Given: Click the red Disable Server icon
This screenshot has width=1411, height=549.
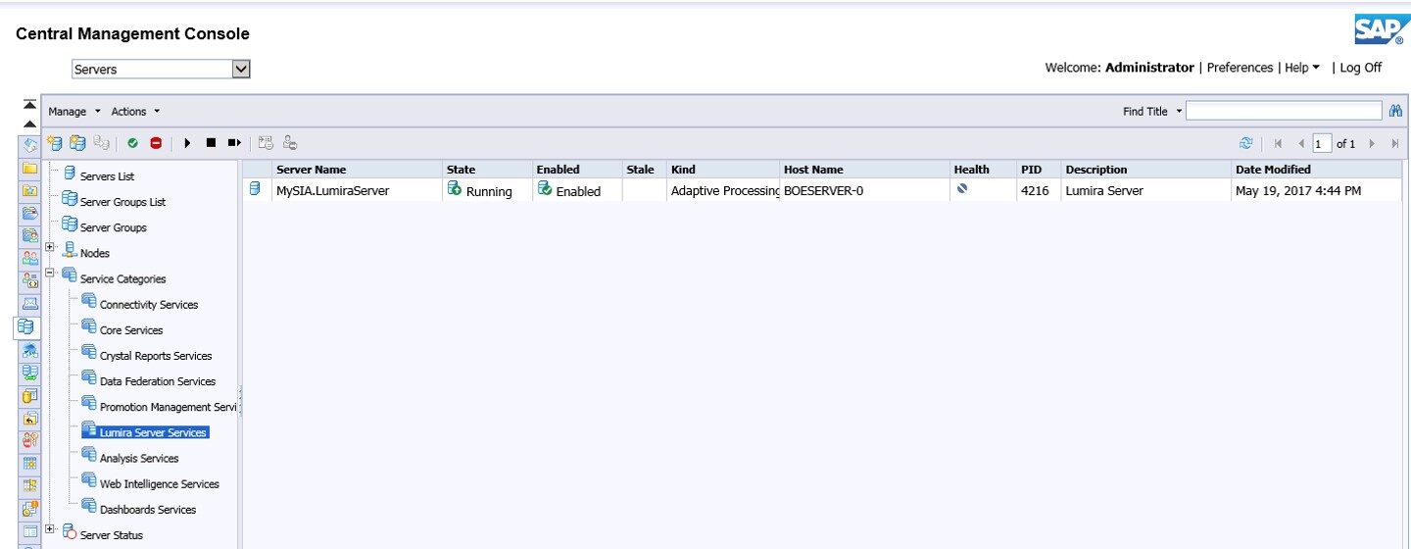Looking at the screenshot, I should (156, 143).
